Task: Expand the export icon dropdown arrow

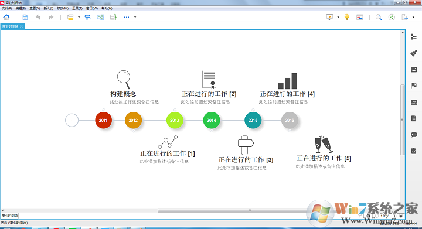Action: (413, 17)
